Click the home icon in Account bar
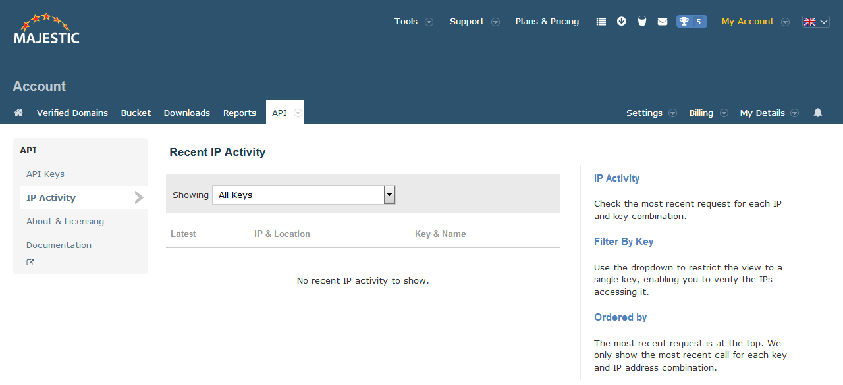 [x=18, y=113]
